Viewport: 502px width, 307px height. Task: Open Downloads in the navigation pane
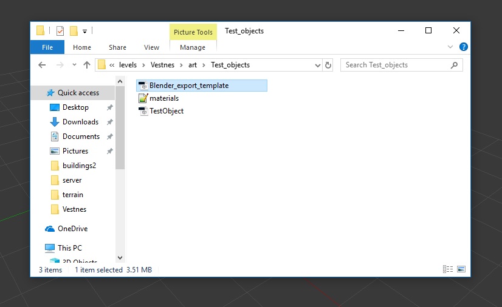[80, 122]
